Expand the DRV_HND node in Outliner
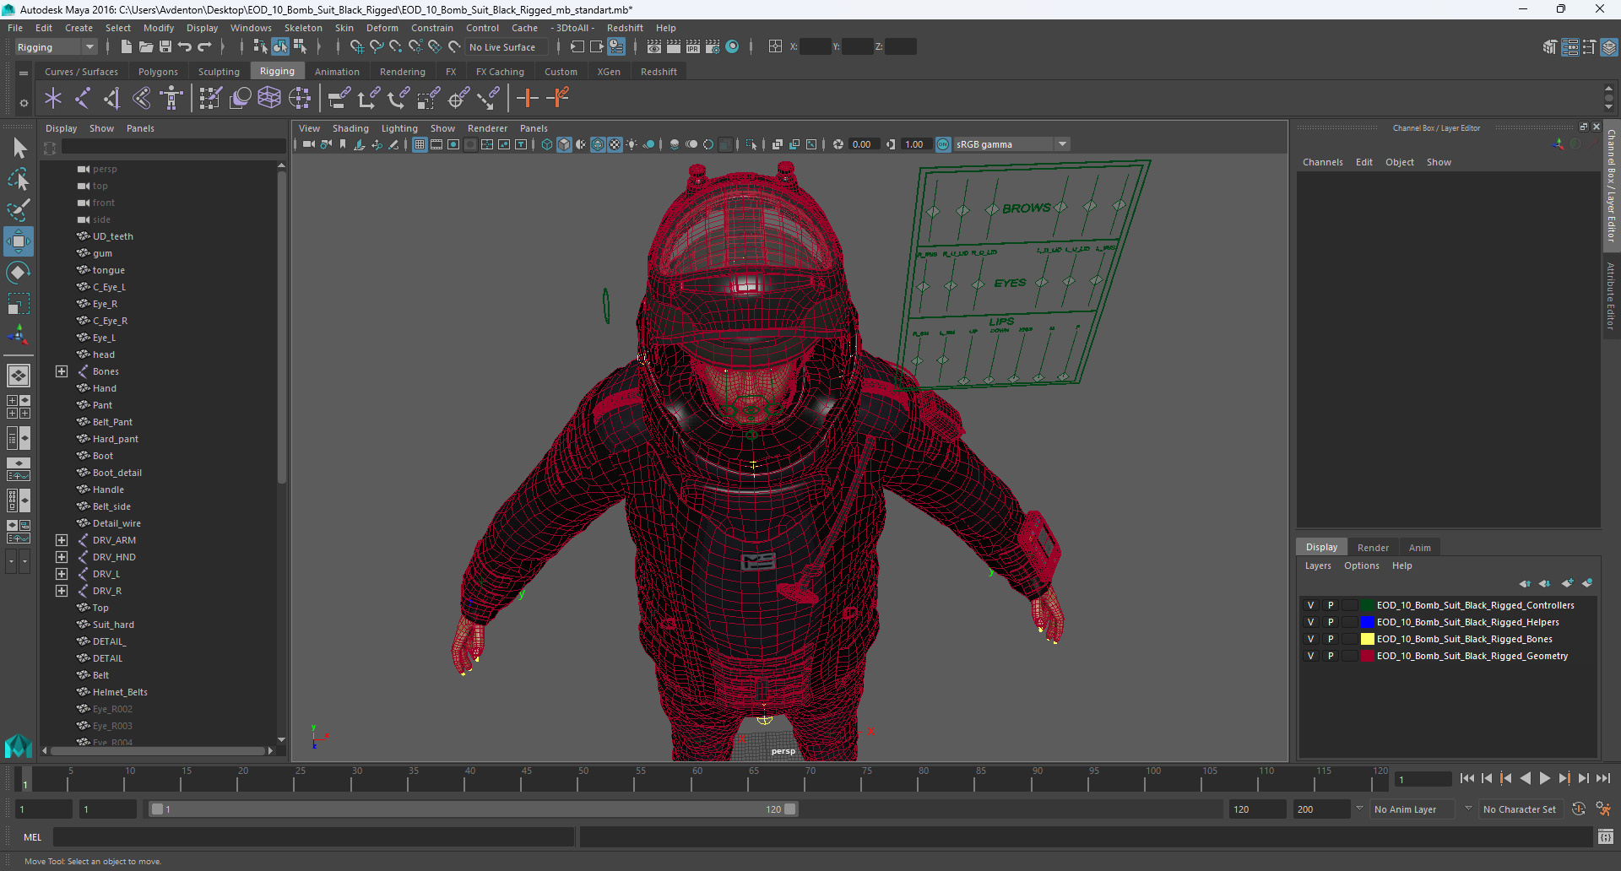The width and height of the screenshot is (1621, 871). click(62, 557)
